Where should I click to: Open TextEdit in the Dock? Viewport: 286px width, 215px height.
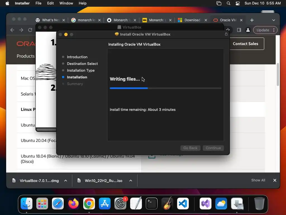point(136,204)
